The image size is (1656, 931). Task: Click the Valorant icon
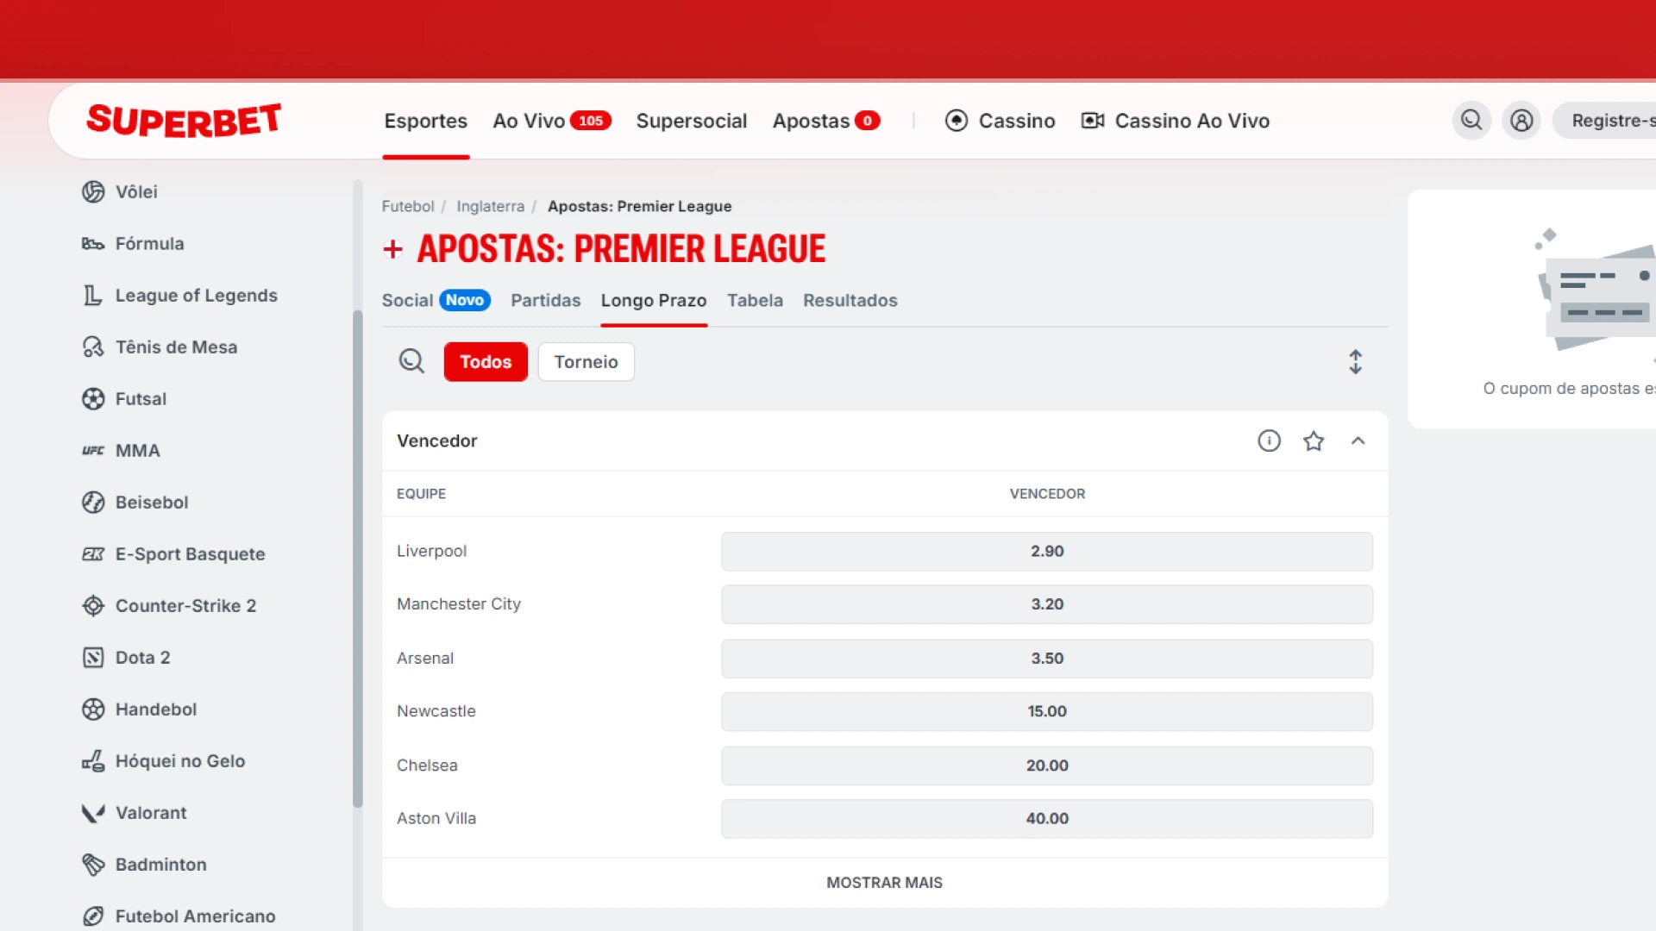93,813
